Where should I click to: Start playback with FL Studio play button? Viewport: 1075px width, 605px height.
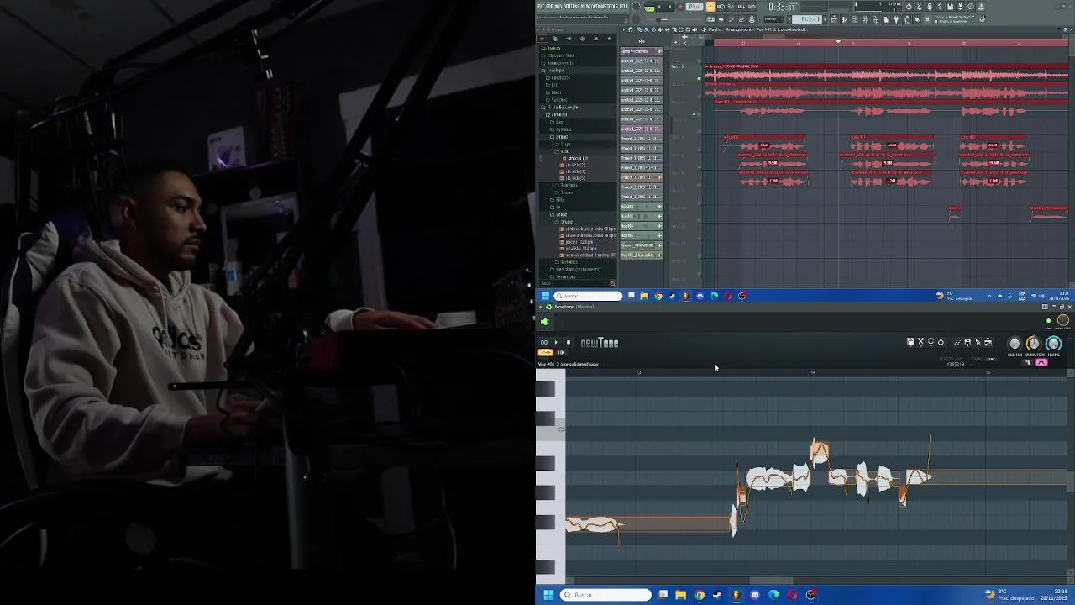659,7
